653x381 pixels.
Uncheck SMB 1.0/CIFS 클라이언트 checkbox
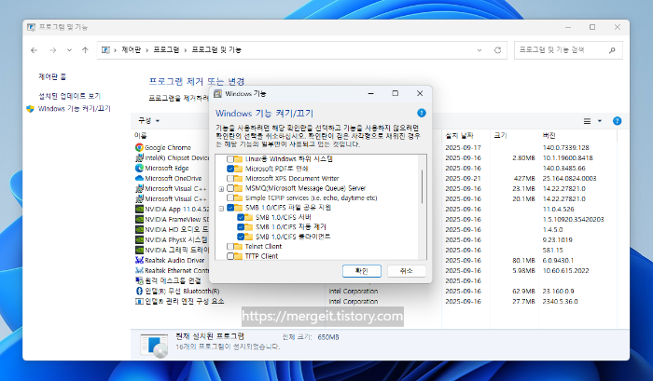pos(241,237)
